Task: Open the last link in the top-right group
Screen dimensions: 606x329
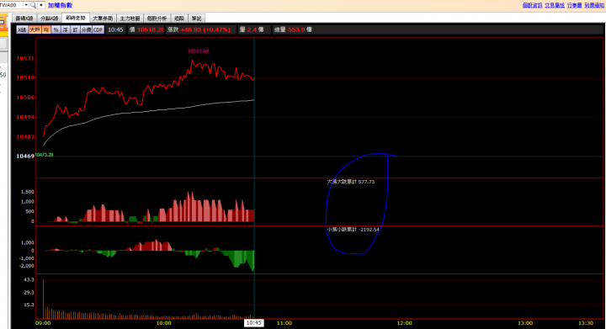Action: click(594, 5)
